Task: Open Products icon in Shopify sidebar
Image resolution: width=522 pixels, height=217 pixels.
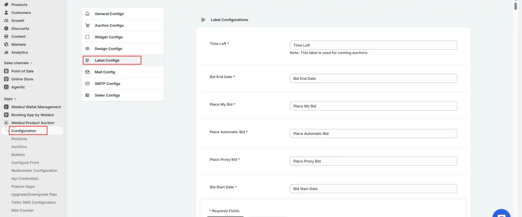Action: 6,5
